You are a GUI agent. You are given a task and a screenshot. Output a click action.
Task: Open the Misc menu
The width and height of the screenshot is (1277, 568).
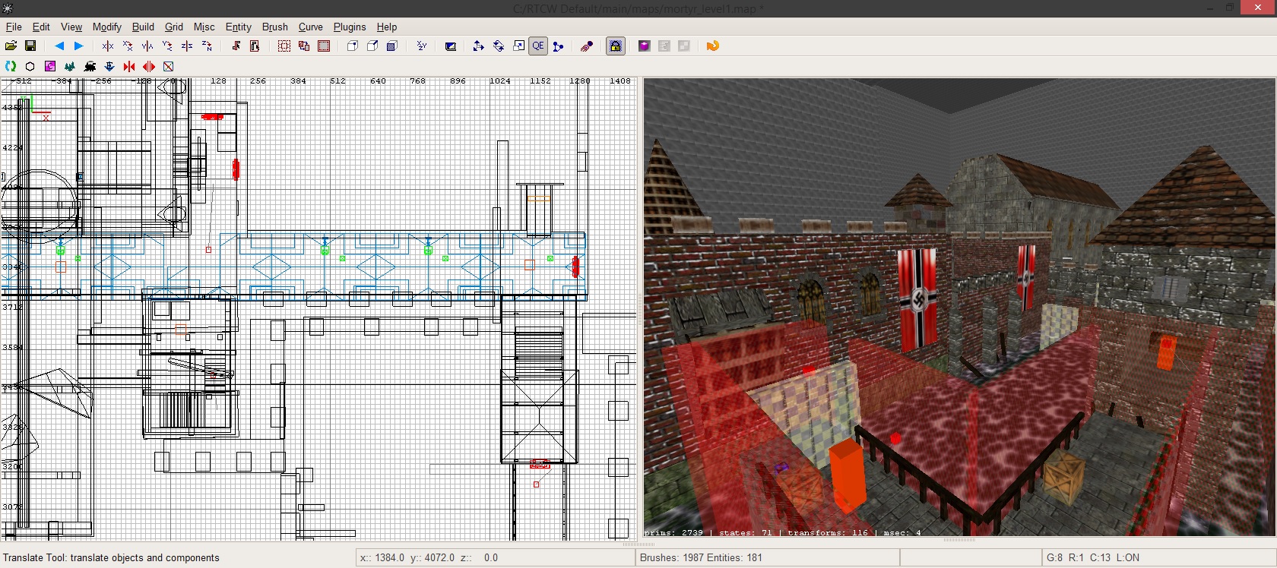pos(204,27)
